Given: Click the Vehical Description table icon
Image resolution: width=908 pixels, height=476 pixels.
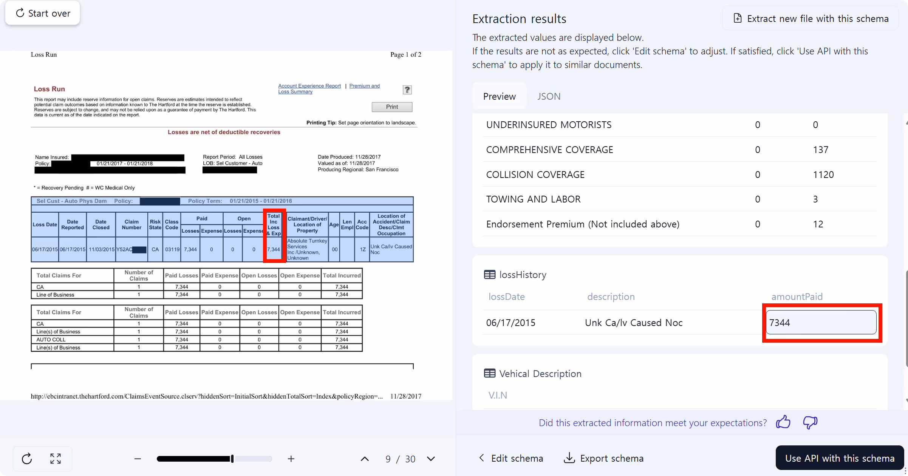Looking at the screenshot, I should coord(490,373).
